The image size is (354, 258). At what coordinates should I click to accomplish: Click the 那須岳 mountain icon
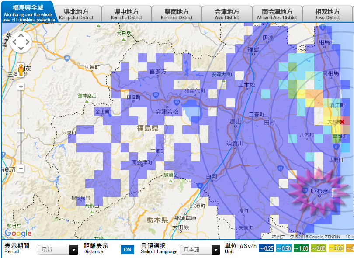171,181
